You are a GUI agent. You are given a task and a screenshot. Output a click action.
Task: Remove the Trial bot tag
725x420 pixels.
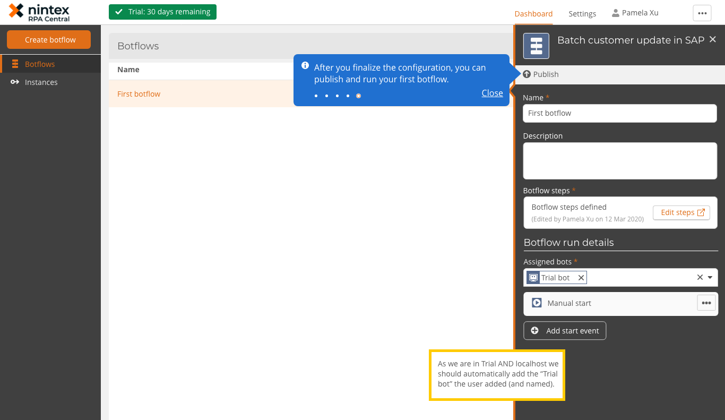click(581, 278)
